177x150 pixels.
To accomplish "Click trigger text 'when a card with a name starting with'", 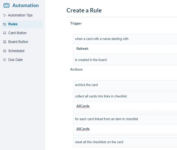I will pos(102,39).
